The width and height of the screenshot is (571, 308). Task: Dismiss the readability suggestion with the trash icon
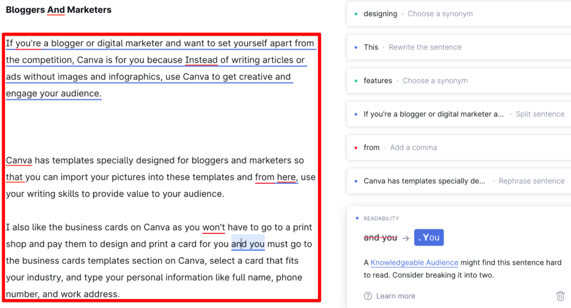(560, 296)
